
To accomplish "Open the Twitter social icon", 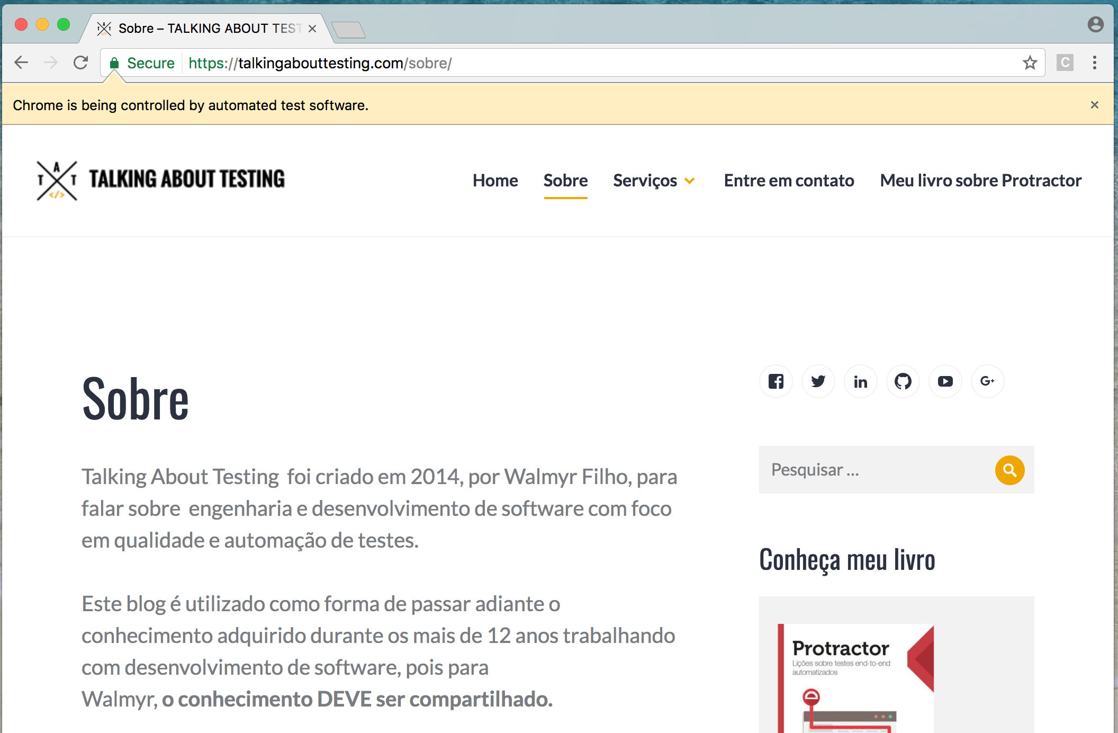I will pos(818,381).
